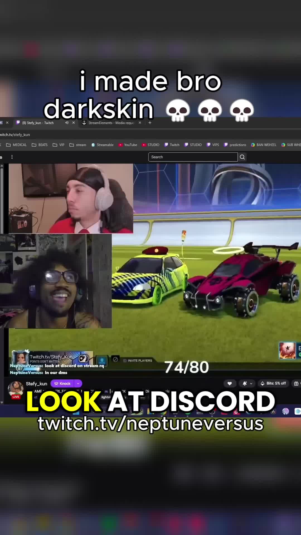Click scrollbar up arrow on page
This screenshot has height=535, width=301.
coord(2,166)
